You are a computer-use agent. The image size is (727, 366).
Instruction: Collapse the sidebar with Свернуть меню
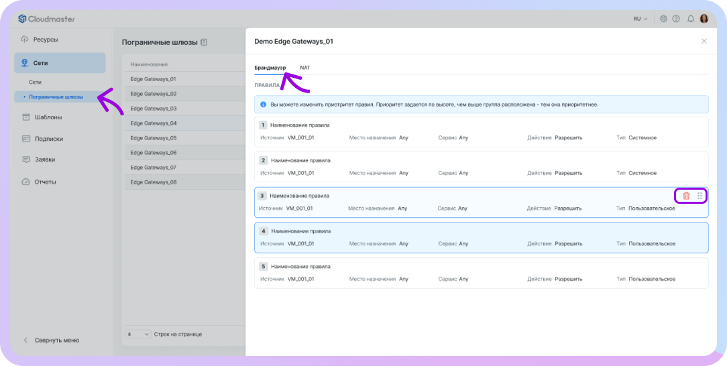point(56,340)
